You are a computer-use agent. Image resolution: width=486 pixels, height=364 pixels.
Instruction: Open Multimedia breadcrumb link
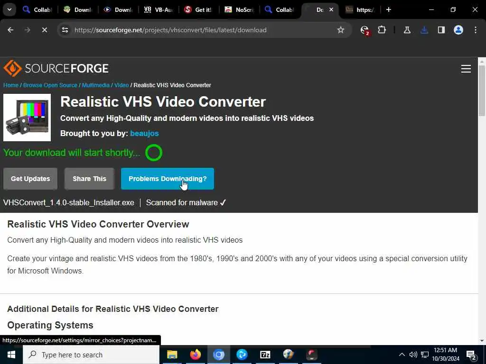tap(95, 85)
